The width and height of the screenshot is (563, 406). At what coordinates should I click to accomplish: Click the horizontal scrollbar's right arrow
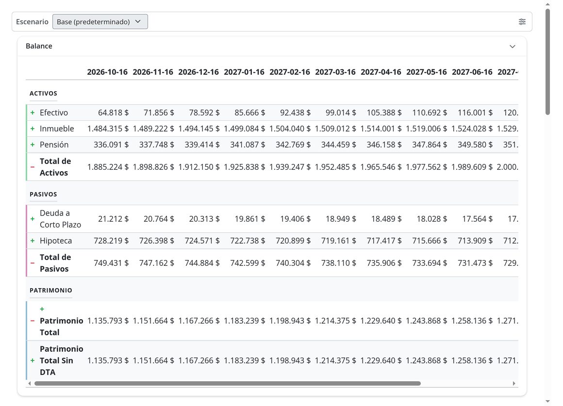(x=514, y=383)
